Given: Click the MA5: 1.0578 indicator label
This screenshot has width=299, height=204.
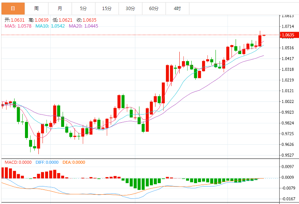Looking at the screenshot, I should point(18,26).
